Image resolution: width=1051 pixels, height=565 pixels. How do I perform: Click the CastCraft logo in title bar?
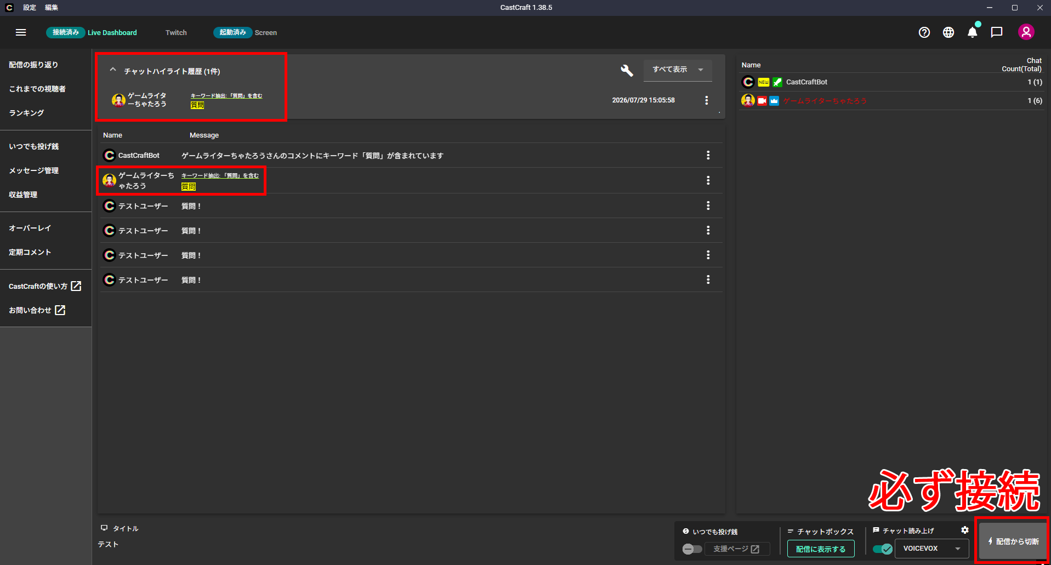coord(9,8)
